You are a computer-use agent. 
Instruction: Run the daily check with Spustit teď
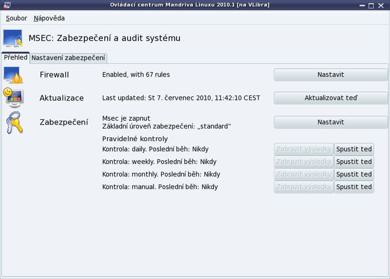[354, 149]
